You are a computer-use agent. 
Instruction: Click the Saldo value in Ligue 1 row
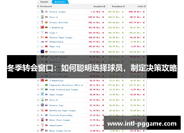(x=137, y=33)
